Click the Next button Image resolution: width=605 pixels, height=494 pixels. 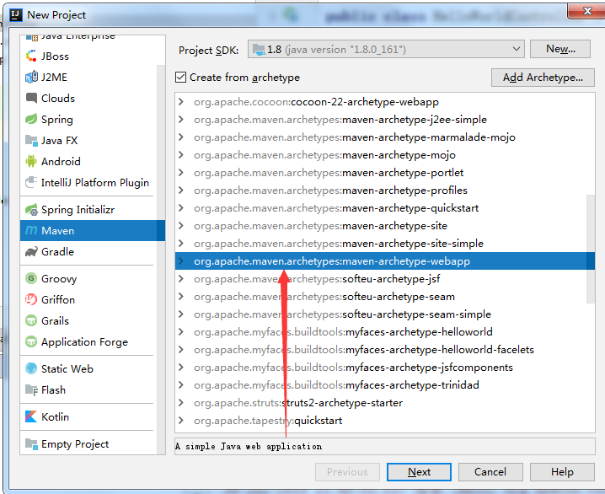pyautogui.click(x=419, y=472)
